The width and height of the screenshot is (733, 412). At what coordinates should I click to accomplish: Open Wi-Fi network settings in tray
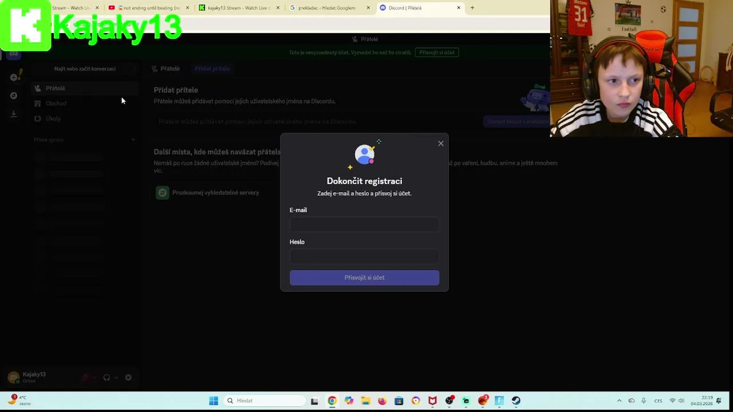(x=672, y=401)
